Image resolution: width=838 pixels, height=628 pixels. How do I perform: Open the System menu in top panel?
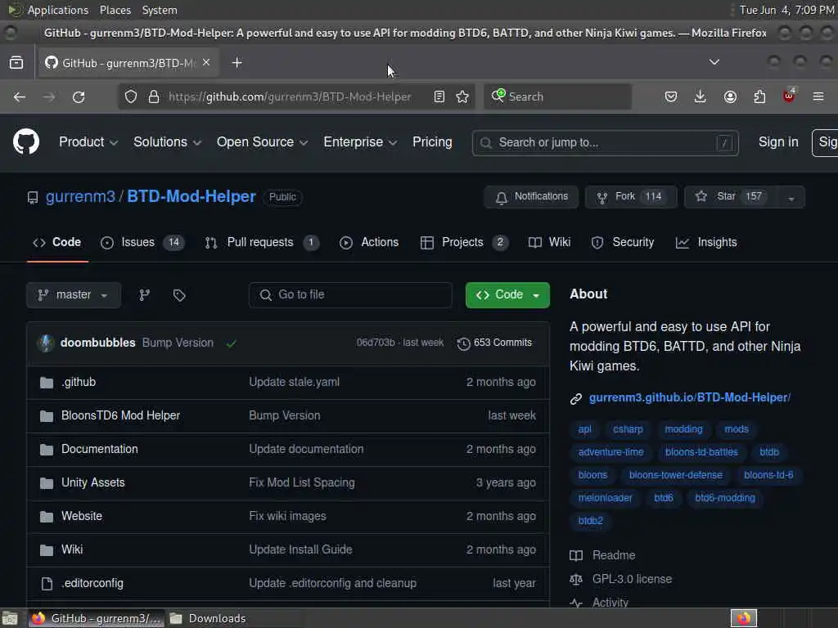pyautogui.click(x=160, y=10)
